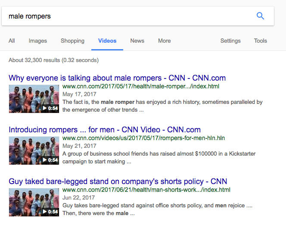This screenshot has width=286, height=225.
Task: Open the Settings menu
Action: tap(230, 41)
